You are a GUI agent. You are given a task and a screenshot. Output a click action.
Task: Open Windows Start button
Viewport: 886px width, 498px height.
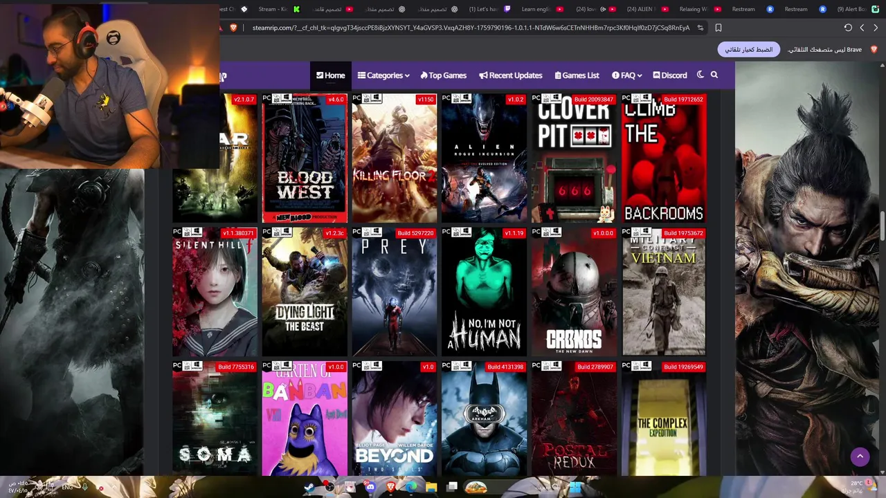575,487
